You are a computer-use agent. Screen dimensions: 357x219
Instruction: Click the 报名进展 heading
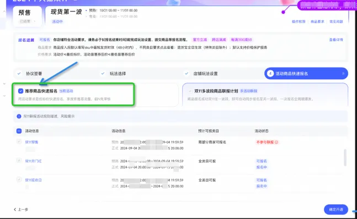(26, 40)
